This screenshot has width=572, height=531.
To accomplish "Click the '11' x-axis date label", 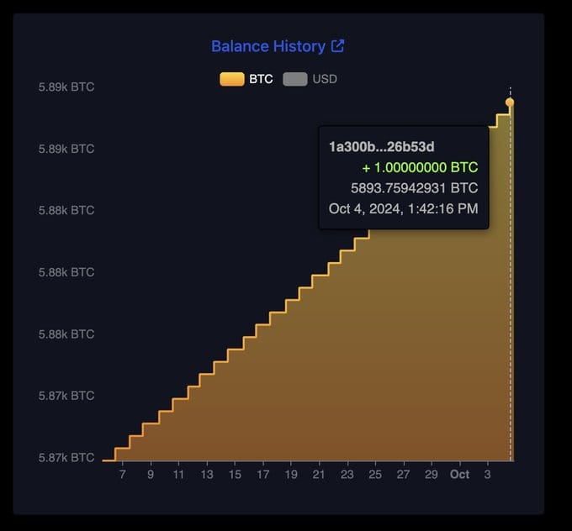I will pos(178,474).
